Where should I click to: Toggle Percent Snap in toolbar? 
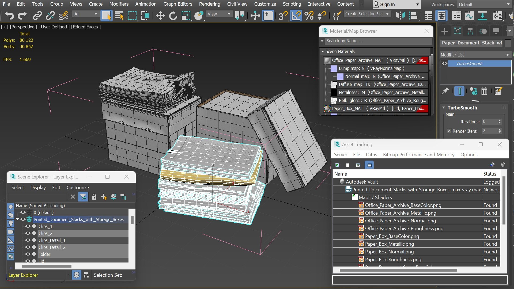pyautogui.click(x=309, y=16)
